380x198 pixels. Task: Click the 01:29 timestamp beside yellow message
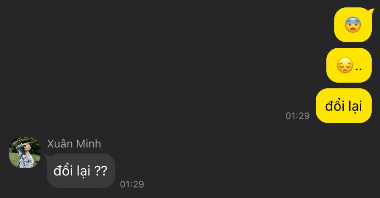tap(297, 116)
